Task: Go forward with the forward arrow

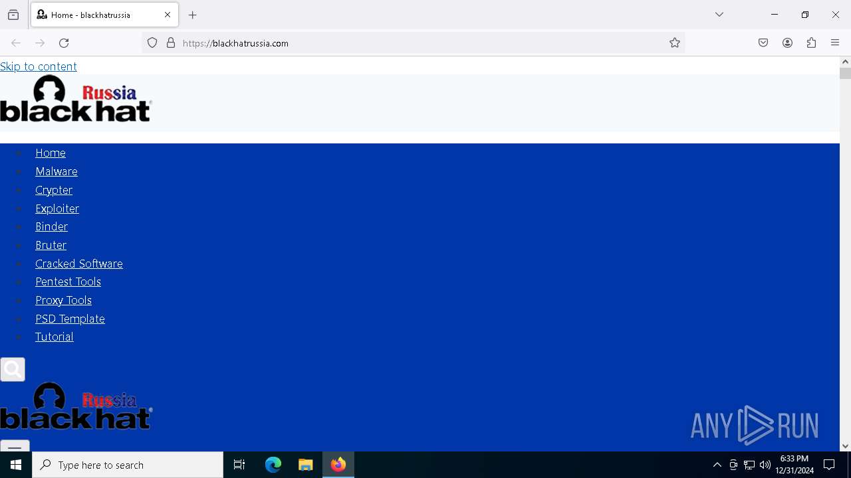Action: (x=40, y=43)
